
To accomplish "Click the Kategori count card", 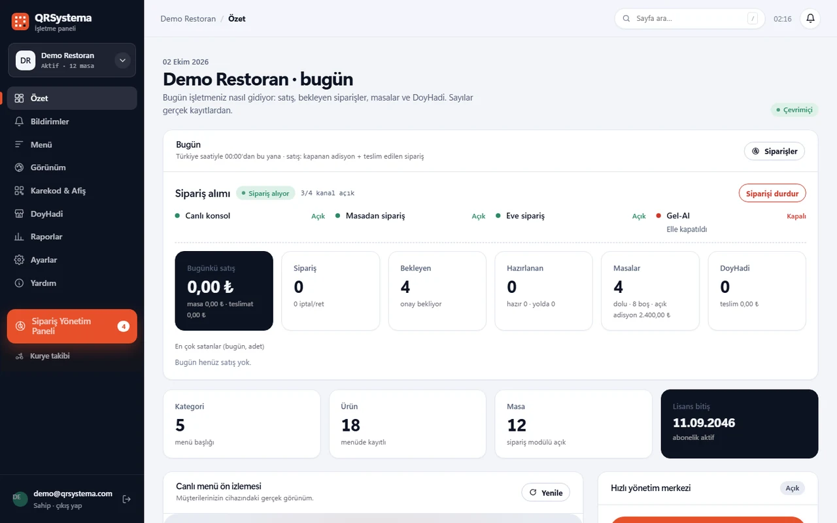I will (x=242, y=424).
